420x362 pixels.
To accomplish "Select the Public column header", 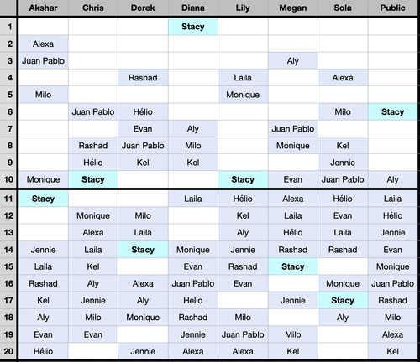I will [x=392, y=8].
